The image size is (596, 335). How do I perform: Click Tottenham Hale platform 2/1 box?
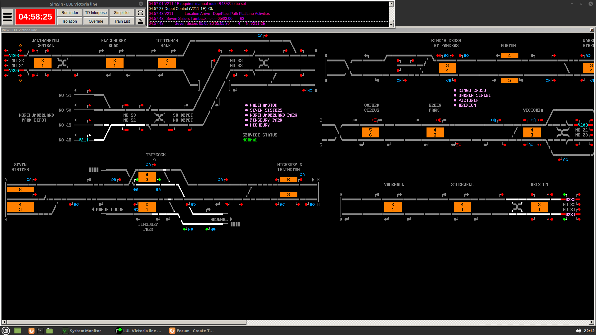click(x=167, y=63)
